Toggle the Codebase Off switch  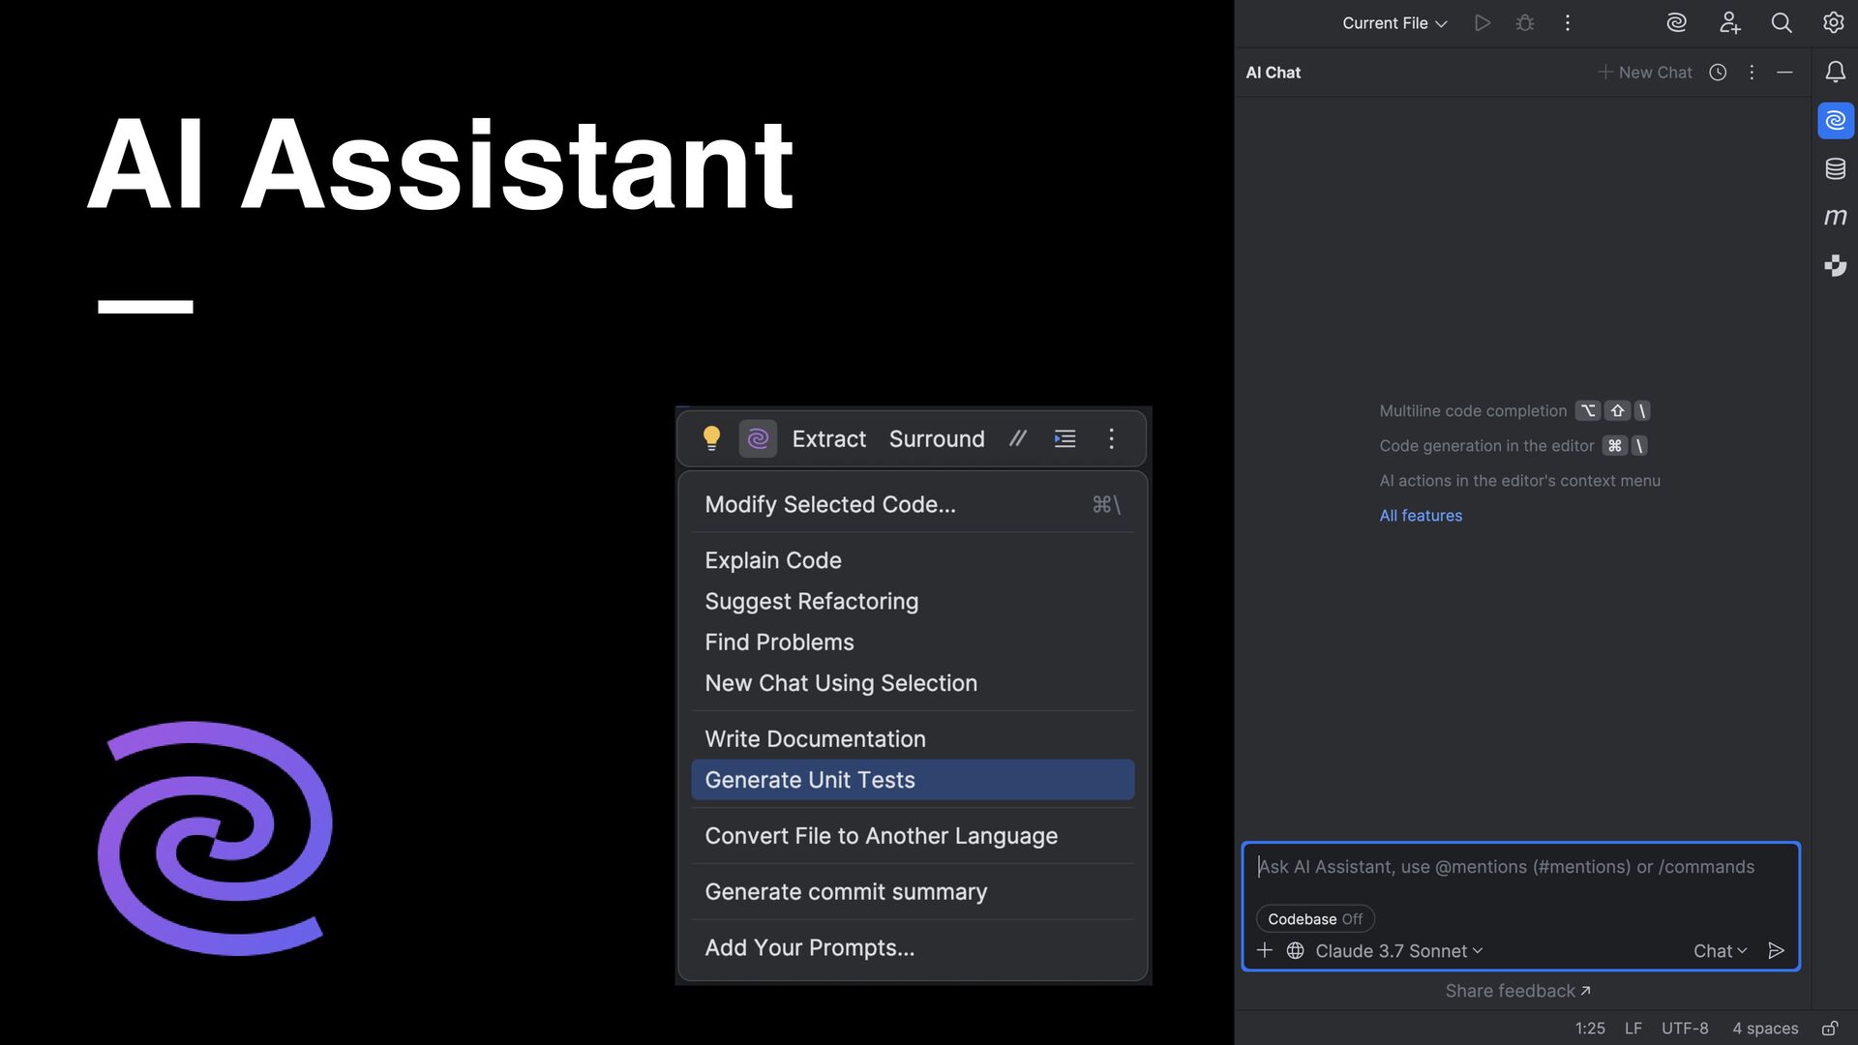click(x=1314, y=919)
